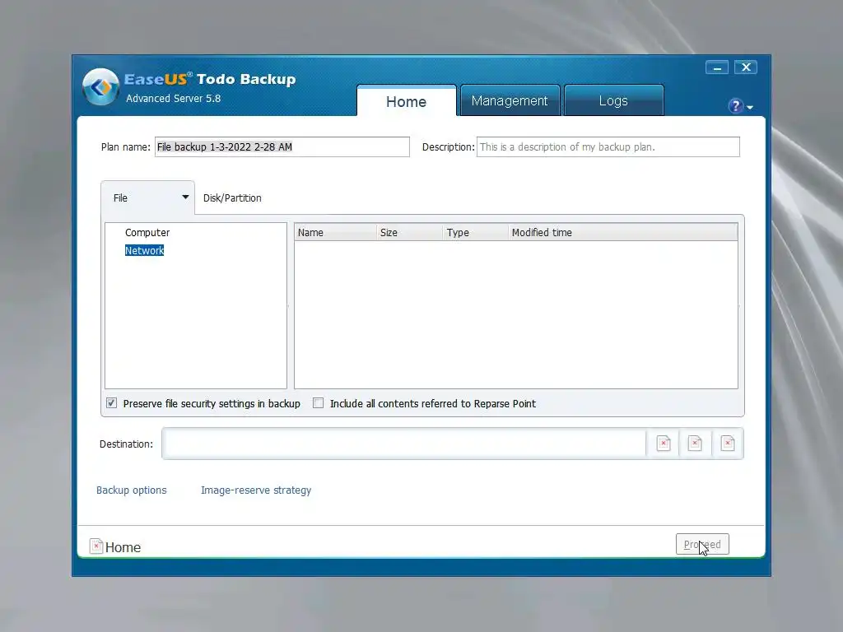843x632 pixels.
Task: Click the Plan name input field
Action: [282, 146]
